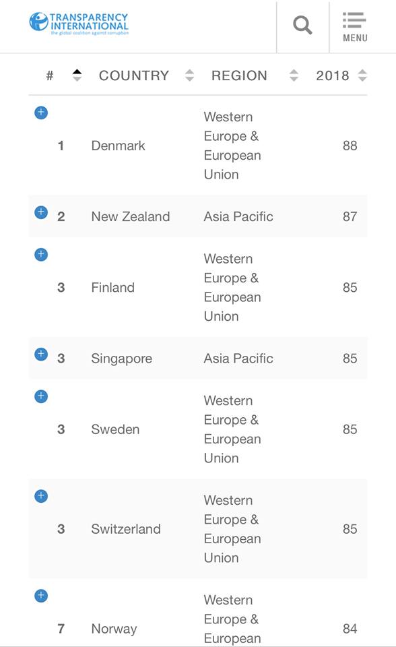Screen dimensions: 396x647
Task: Click plus icon beside Norway
Action: pos(41,595)
